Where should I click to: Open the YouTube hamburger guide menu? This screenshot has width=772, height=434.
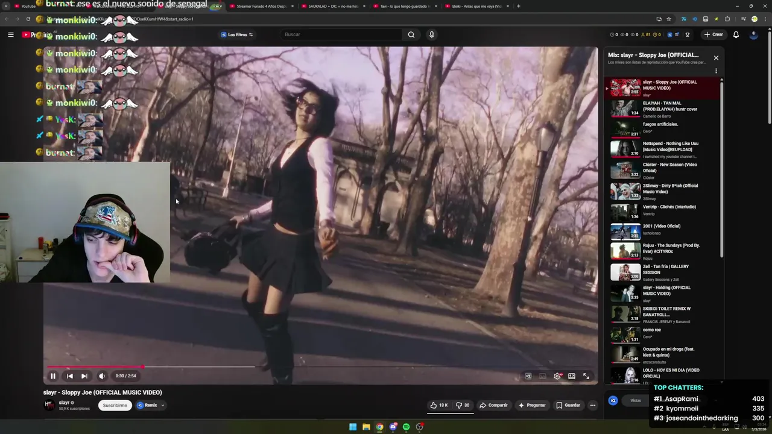[x=10, y=34]
